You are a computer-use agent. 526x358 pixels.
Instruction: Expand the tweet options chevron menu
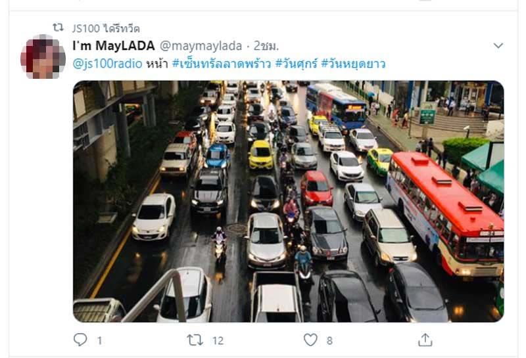498,45
